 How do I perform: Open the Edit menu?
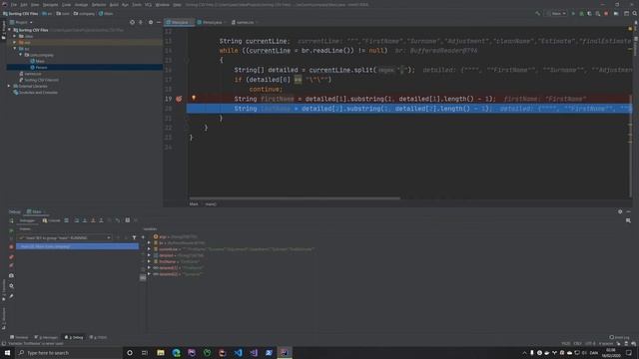click(x=24, y=4)
